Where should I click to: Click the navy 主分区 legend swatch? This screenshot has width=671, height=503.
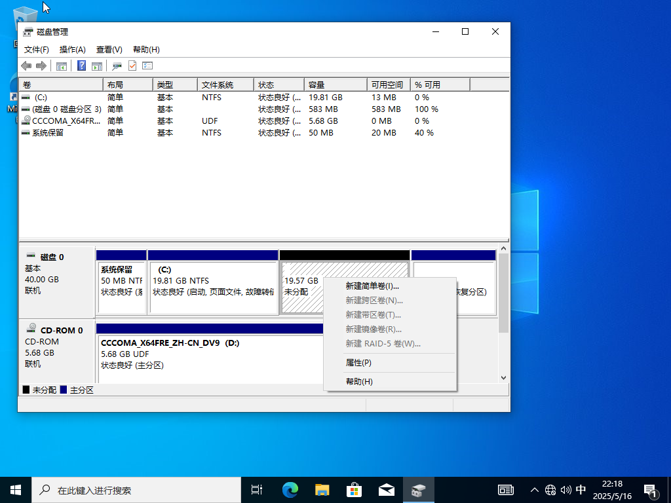(x=64, y=390)
